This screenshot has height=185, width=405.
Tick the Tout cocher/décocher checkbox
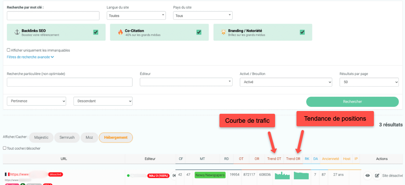[4, 148]
